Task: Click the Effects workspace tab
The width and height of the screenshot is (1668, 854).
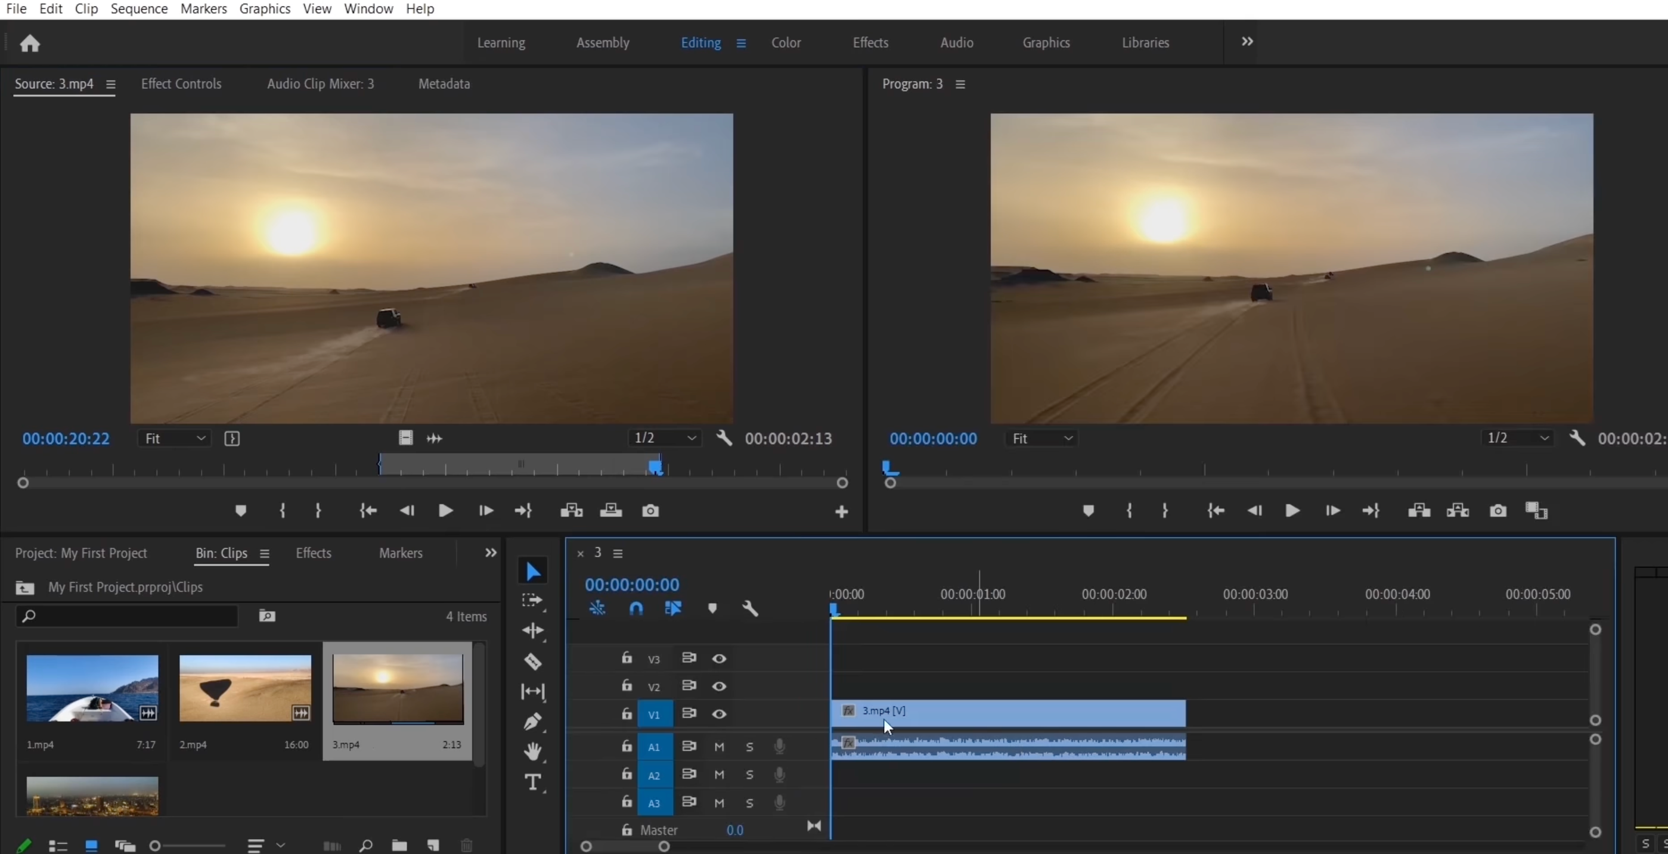Action: (872, 42)
